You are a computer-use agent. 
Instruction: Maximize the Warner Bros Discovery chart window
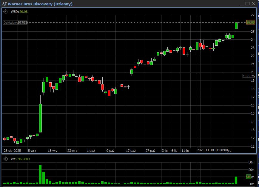coord(247,4)
